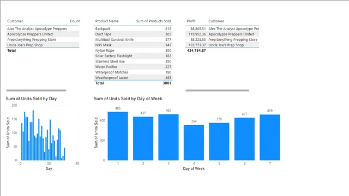Image resolution: width=349 pixels, height=196 pixels.
Task: Sort by Sum of Products Sold header
Action: [x=153, y=21]
